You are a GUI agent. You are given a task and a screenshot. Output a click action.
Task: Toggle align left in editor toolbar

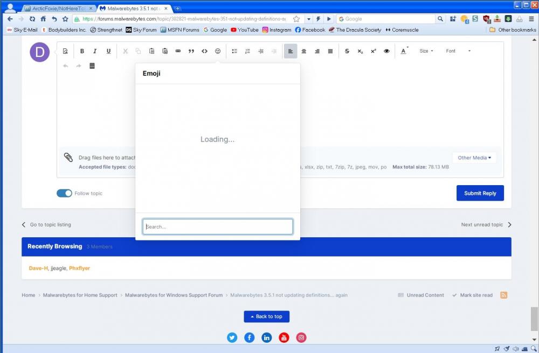[x=290, y=51]
